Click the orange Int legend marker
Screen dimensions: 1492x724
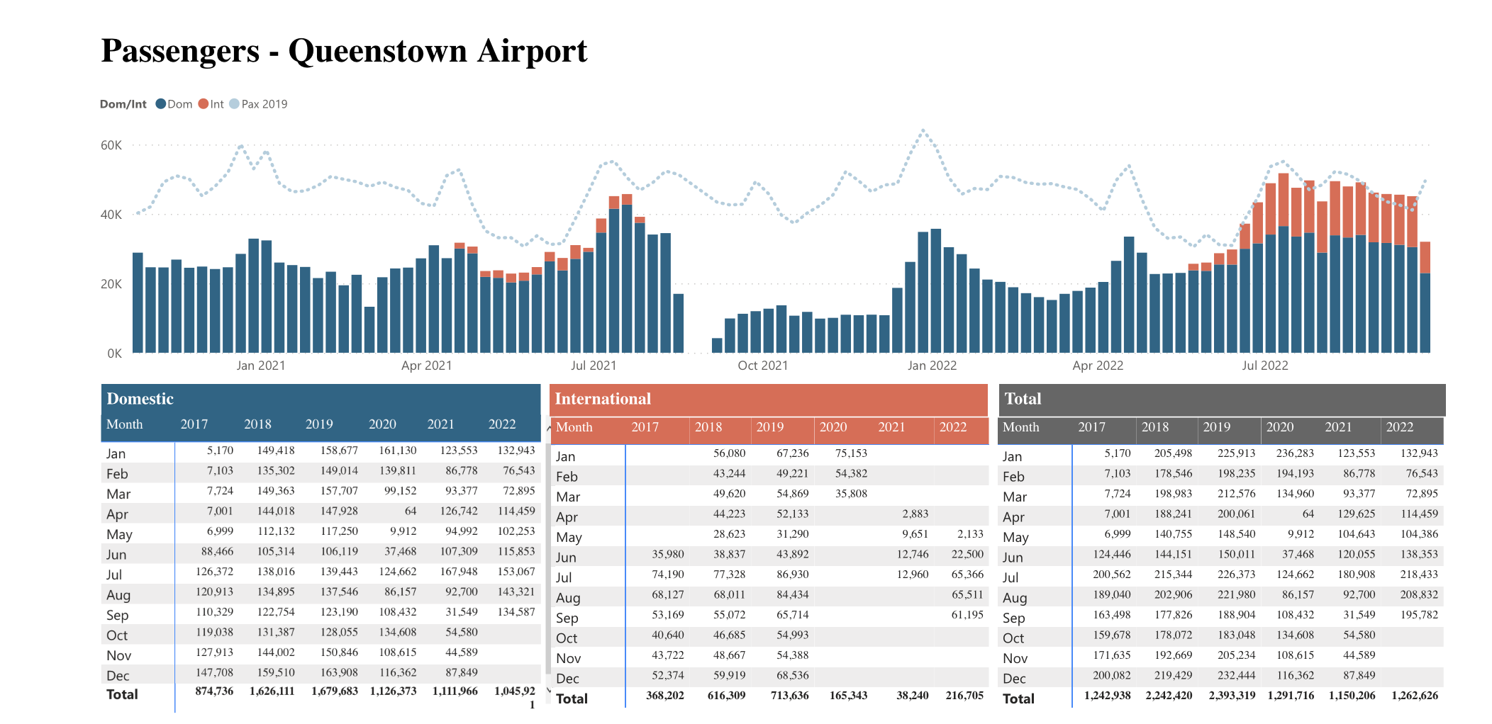click(204, 104)
